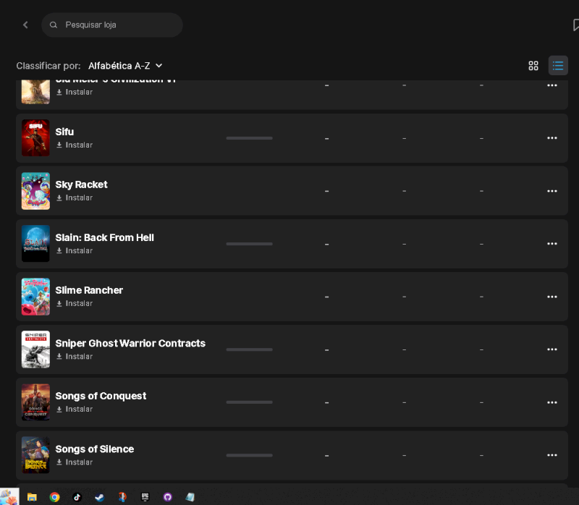Install Civilization VI from top row
The image size is (579, 505).
75,92
